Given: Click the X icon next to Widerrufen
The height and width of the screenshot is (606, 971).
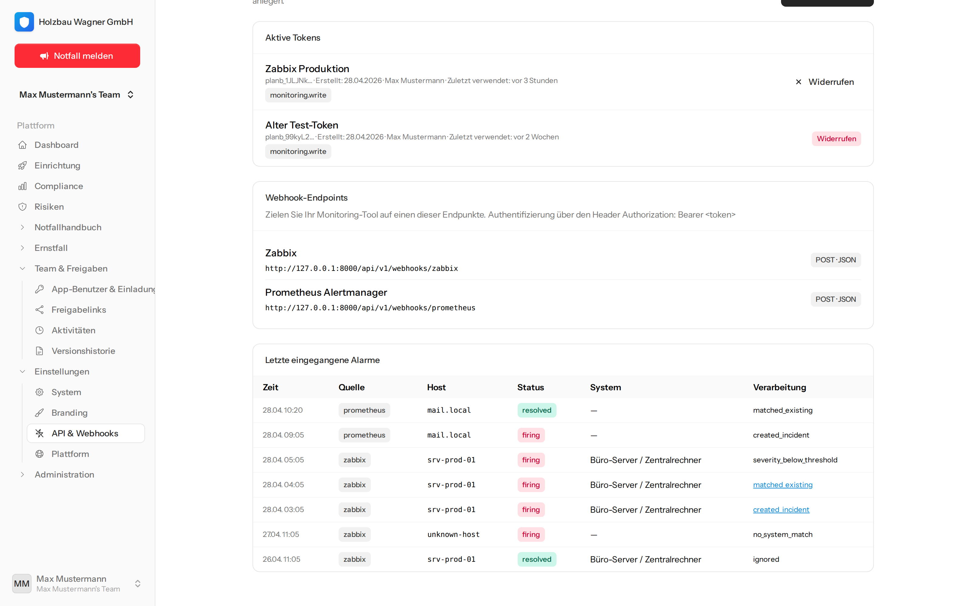Looking at the screenshot, I should tap(798, 82).
